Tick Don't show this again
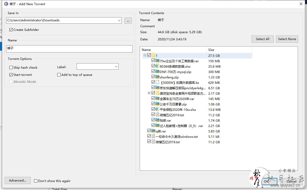This screenshot has height=190, width=307. coord(36,181)
